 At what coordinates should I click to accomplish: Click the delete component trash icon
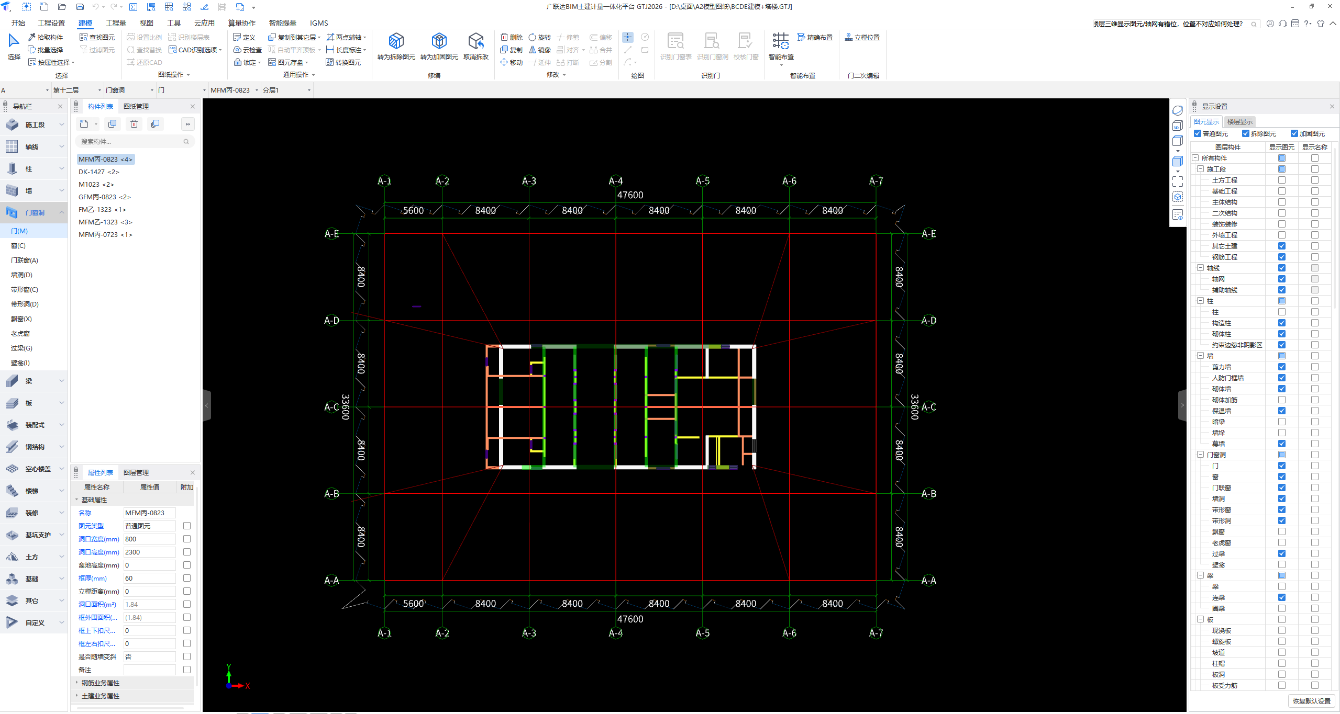(134, 124)
